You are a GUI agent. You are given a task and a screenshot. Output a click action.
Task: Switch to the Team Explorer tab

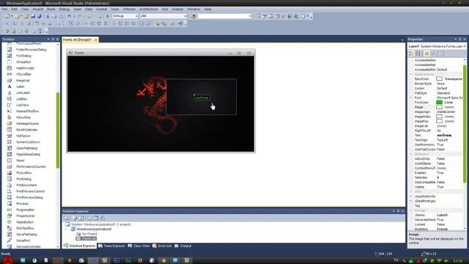pyautogui.click(x=111, y=246)
